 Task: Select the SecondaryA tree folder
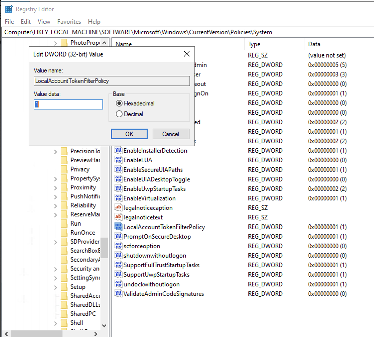[85, 260]
